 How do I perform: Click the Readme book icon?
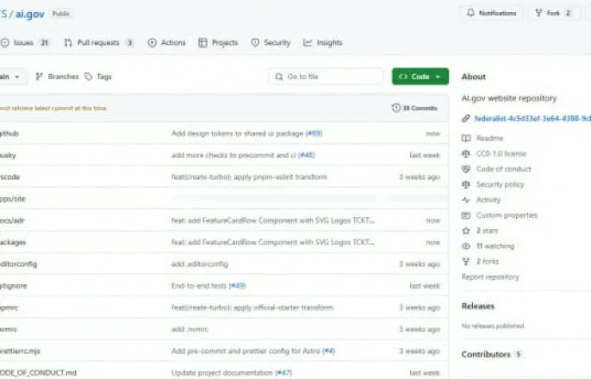click(x=466, y=138)
